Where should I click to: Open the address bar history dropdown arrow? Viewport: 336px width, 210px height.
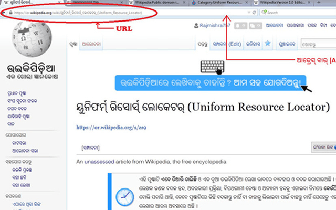coord(249,13)
